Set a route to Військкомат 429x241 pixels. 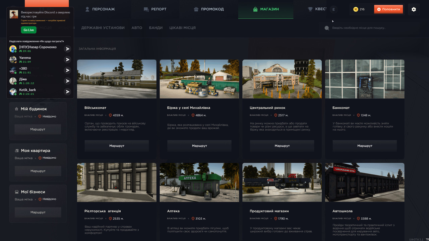click(117, 146)
